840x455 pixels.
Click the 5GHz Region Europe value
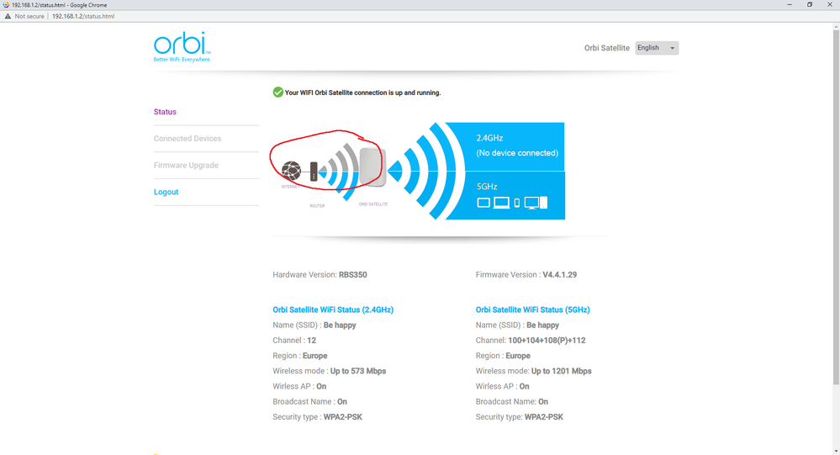[518, 356]
